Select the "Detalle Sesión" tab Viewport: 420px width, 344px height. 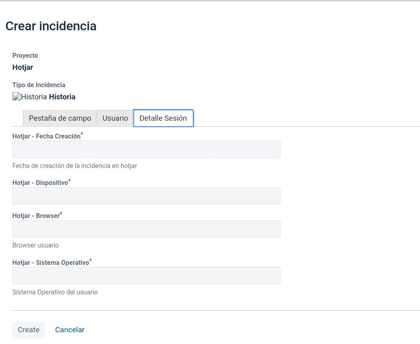tap(163, 118)
